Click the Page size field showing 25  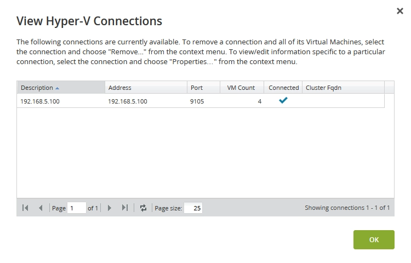tap(193, 208)
